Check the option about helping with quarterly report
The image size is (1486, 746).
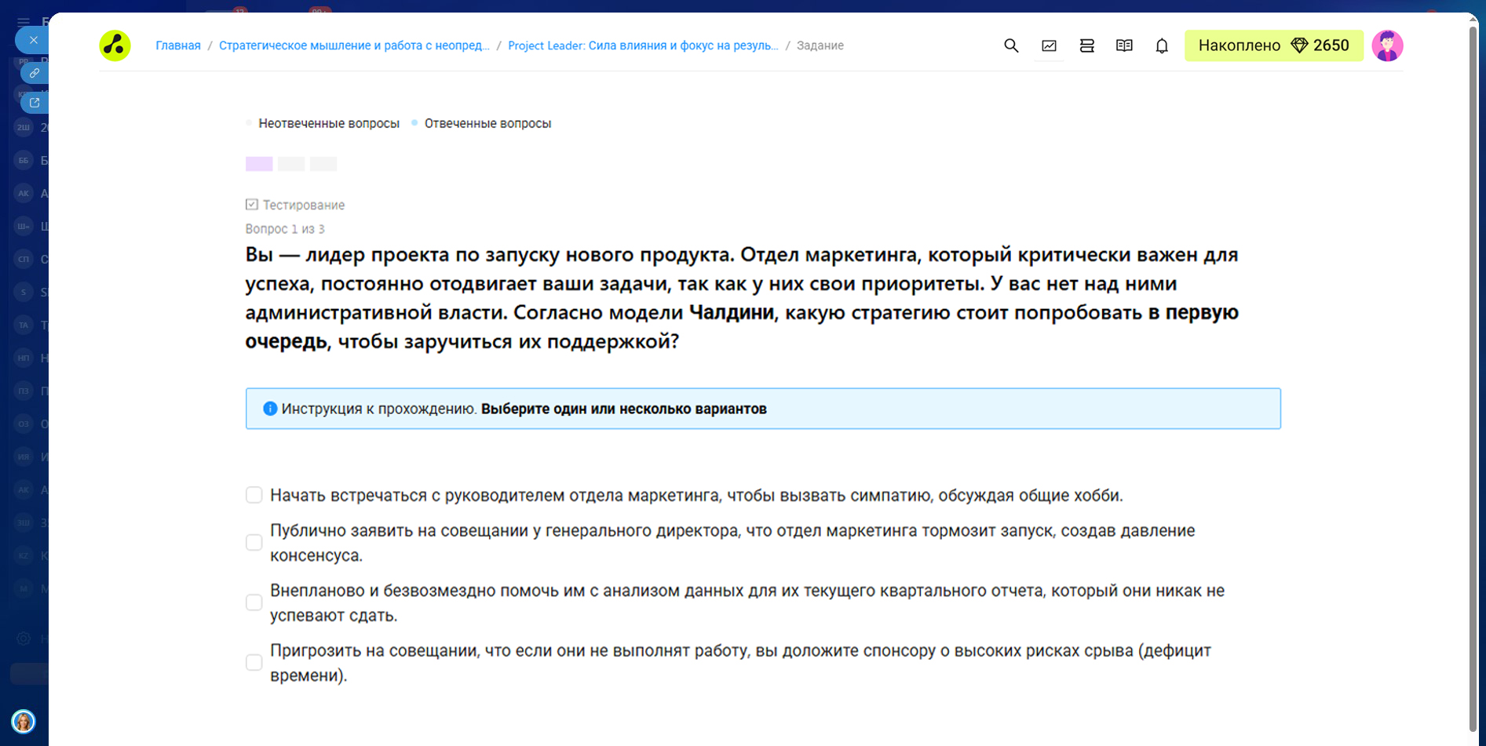click(254, 602)
